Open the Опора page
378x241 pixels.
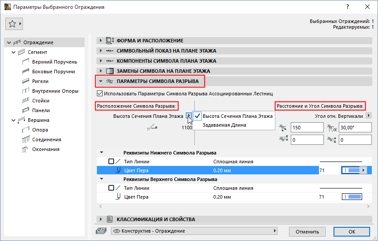(x=40, y=130)
